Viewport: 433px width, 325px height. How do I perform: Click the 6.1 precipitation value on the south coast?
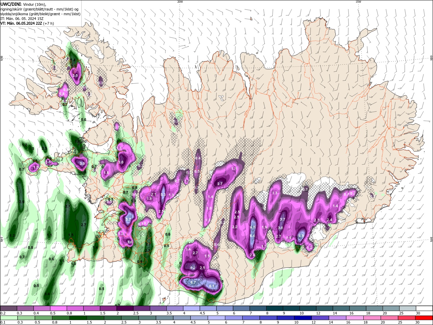pos(212,286)
